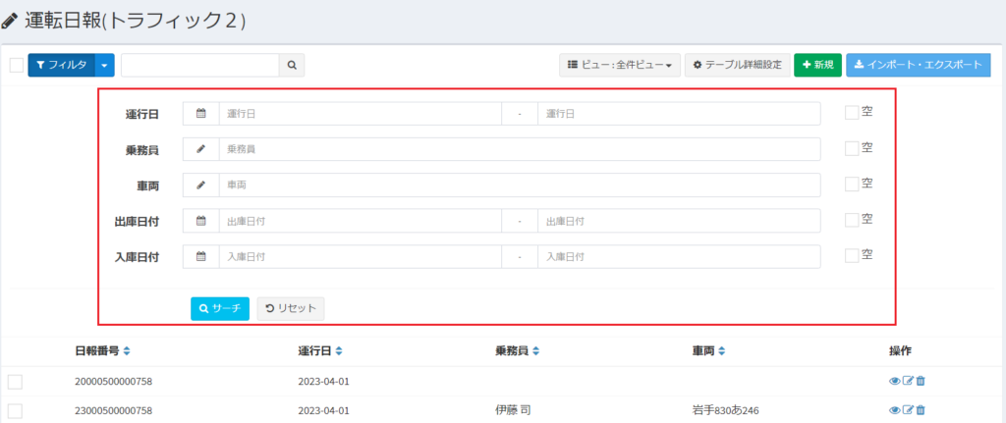Click 入庫日付 end date field

coord(679,256)
